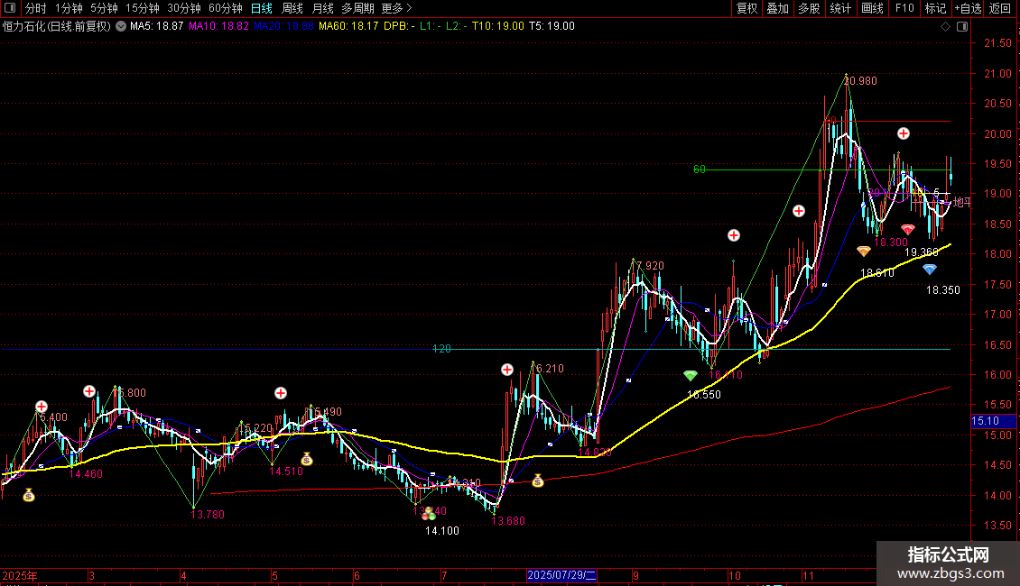Viewport: 1020px width, 586px height.
Task: Switch to 分时 intraday view
Action: [x=36, y=8]
